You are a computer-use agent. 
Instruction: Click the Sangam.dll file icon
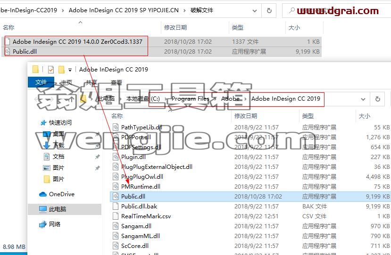point(116,226)
